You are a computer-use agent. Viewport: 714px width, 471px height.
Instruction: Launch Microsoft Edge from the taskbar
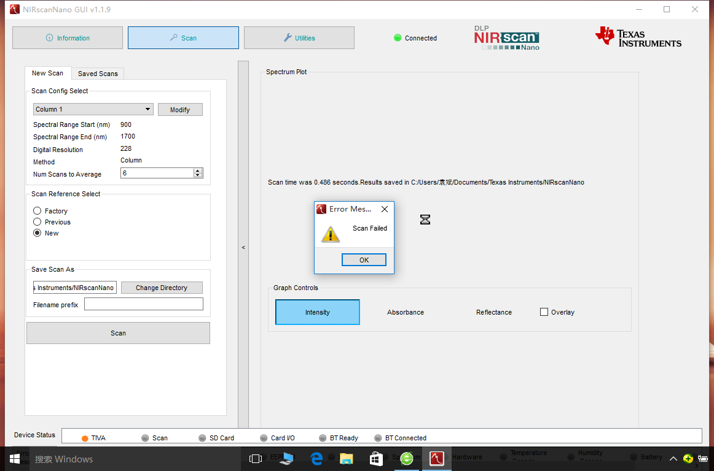(x=316, y=459)
